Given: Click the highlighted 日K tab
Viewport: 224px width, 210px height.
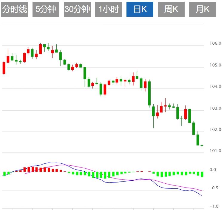Looking at the screenshot, I should tap(140, 9).
